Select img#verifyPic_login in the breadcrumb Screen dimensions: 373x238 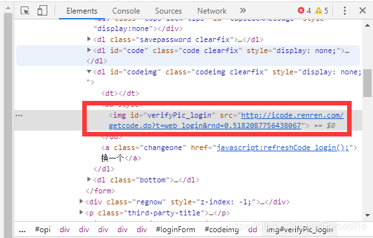[x=299, y=230]
